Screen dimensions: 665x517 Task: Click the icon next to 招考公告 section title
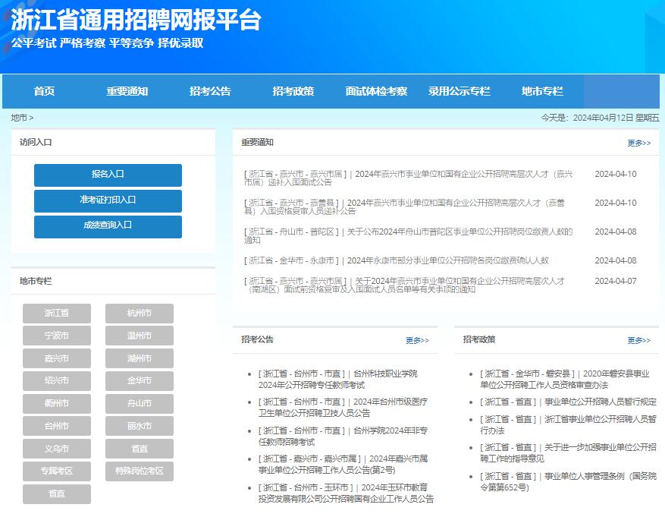pyautogui.click(x=241, y=340)
